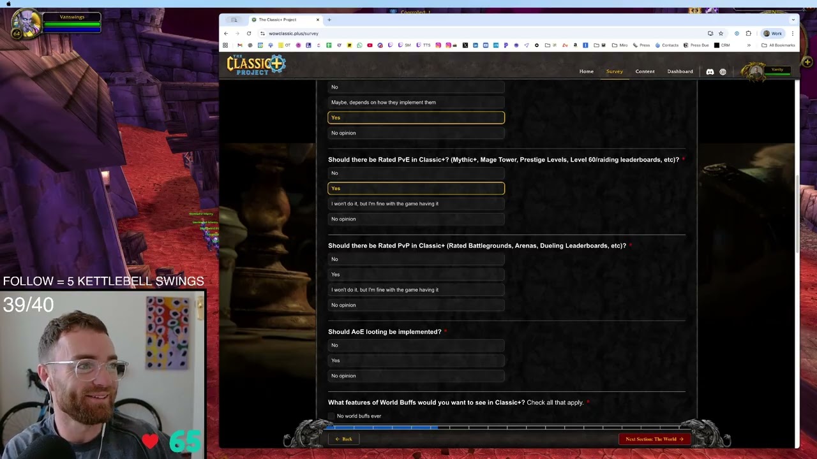The width and height of the screenshot is (817, 459).
Task: Open the CRM bookmark
Action: point(722,45)
